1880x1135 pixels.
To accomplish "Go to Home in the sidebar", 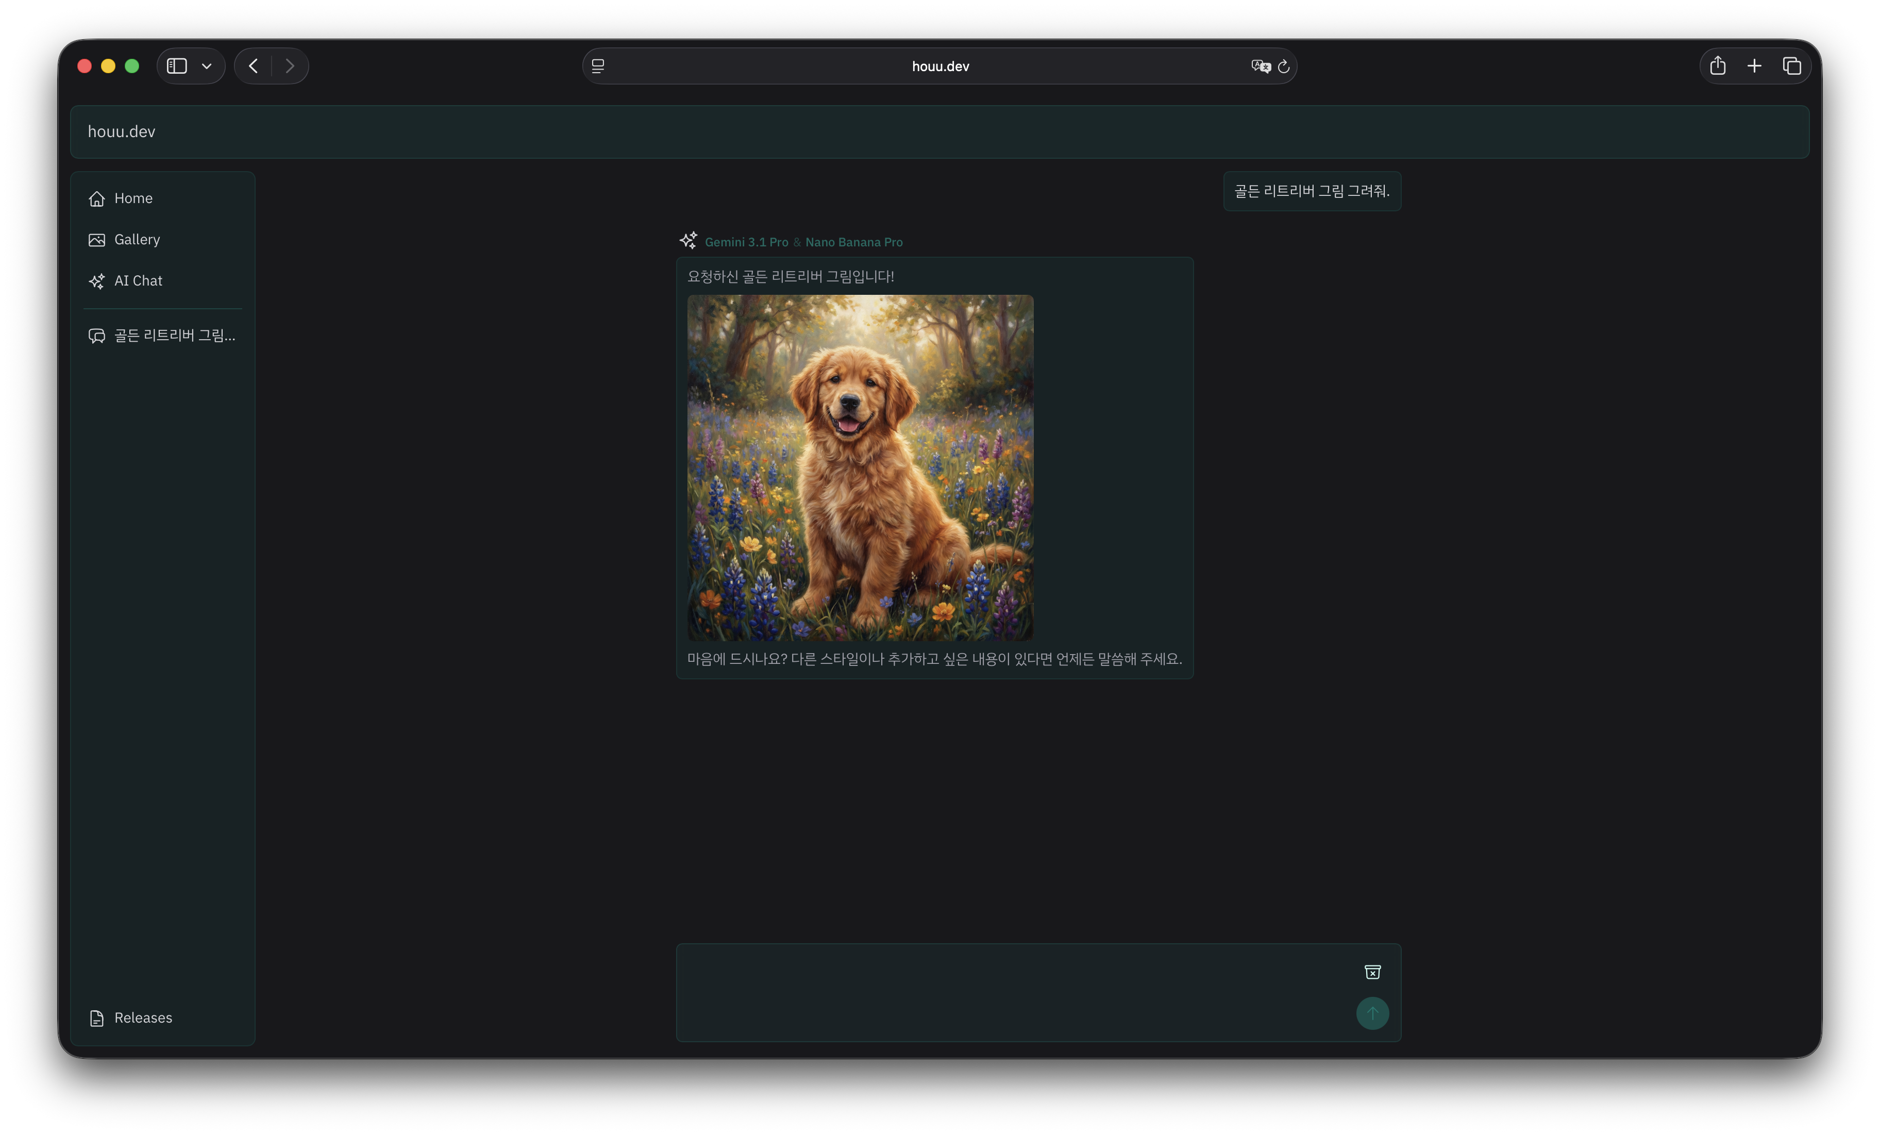I will point(162,198).
